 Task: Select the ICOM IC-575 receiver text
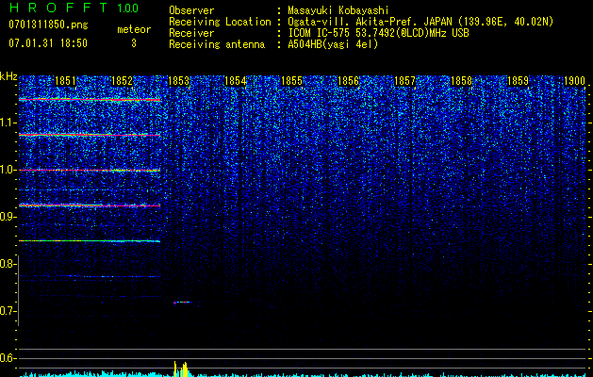pyautogui.click(x=378, y=33)
